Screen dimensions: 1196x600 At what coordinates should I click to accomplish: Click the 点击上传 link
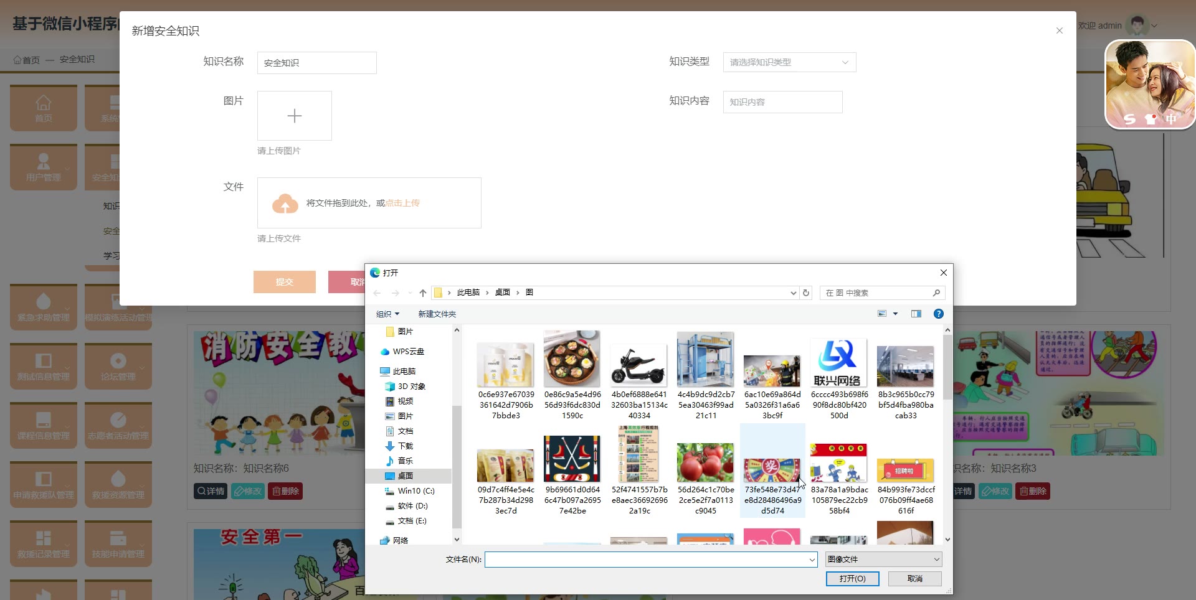click(402, 203)
